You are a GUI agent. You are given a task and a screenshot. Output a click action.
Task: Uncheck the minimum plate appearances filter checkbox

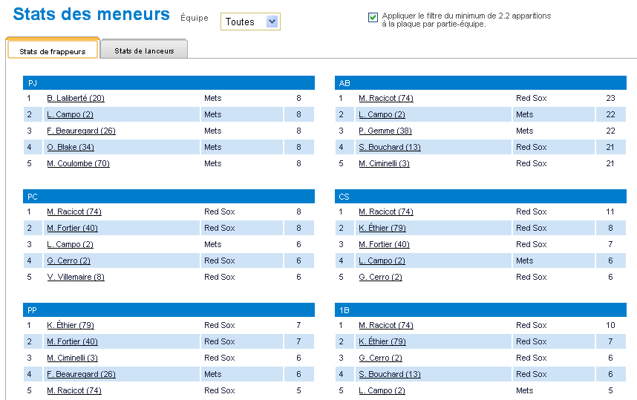click(x=373, y=18)
